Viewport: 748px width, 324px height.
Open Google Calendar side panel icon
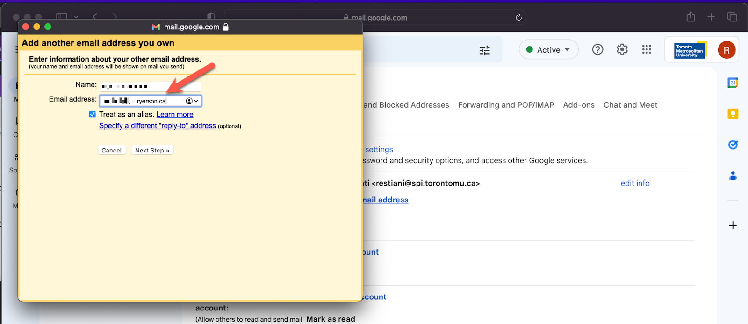pos(733,83)
